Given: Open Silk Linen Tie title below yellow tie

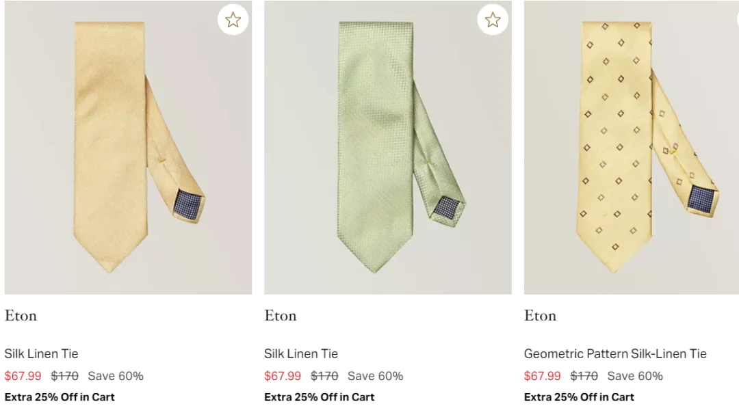Looking at the screenshot, I should tap(41, 354).
